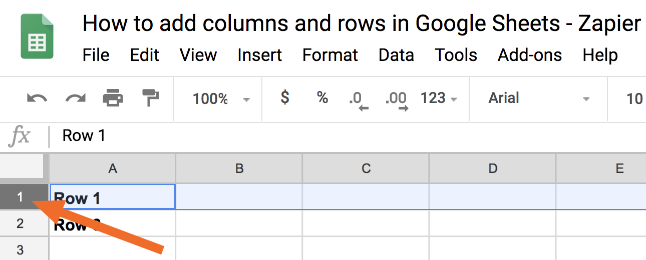Open the File menu
This screenshot has width=646, height=260.
[96, 55]
